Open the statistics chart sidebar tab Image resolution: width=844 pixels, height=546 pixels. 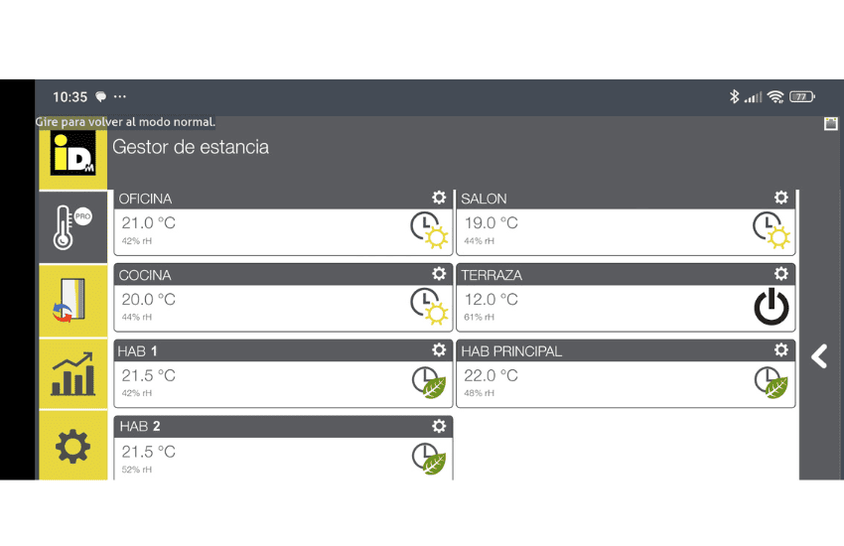(x=73, y=374)
